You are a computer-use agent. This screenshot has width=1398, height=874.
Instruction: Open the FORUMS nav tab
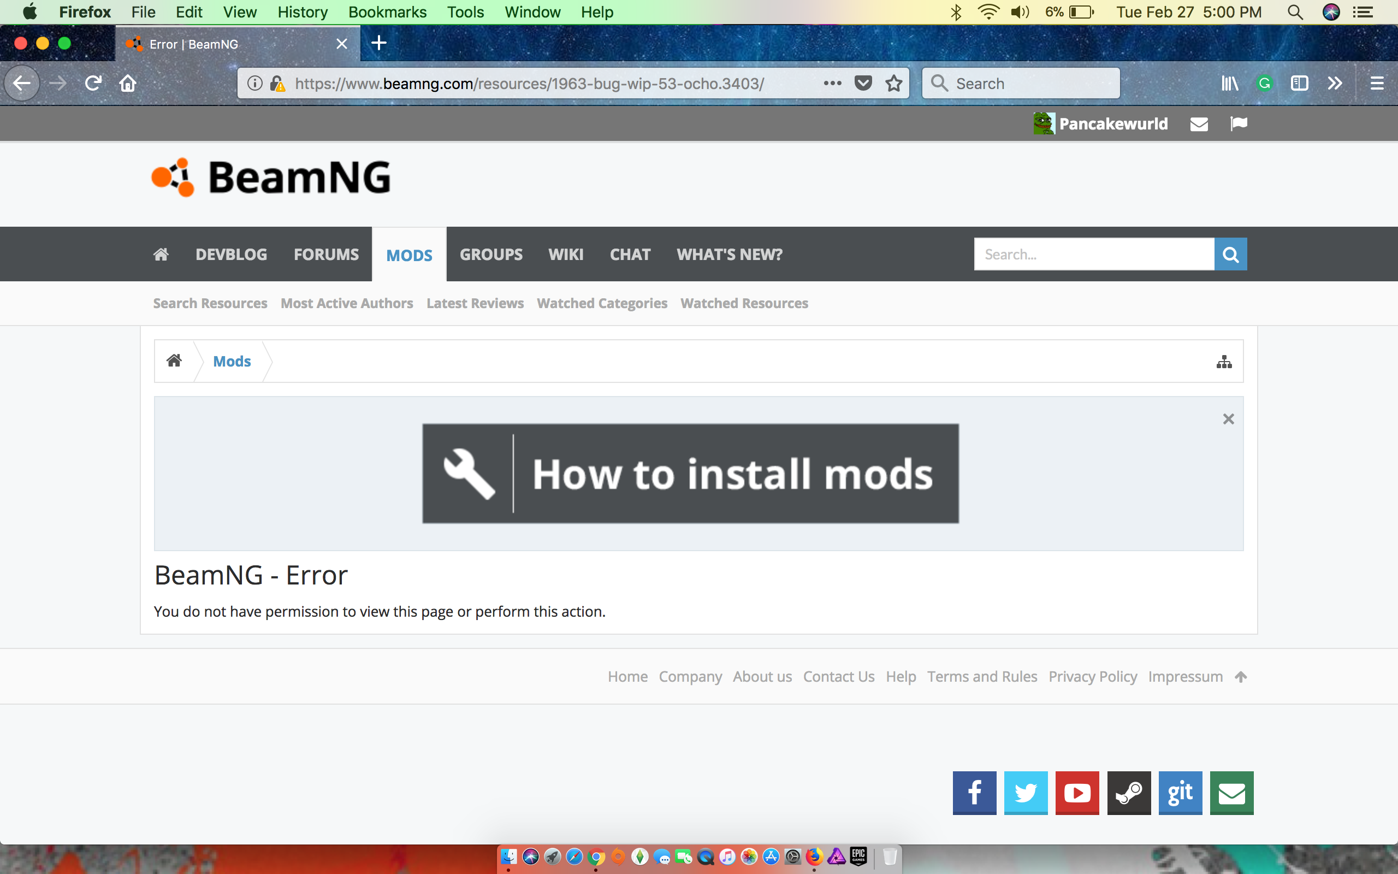tap(327, 255)
